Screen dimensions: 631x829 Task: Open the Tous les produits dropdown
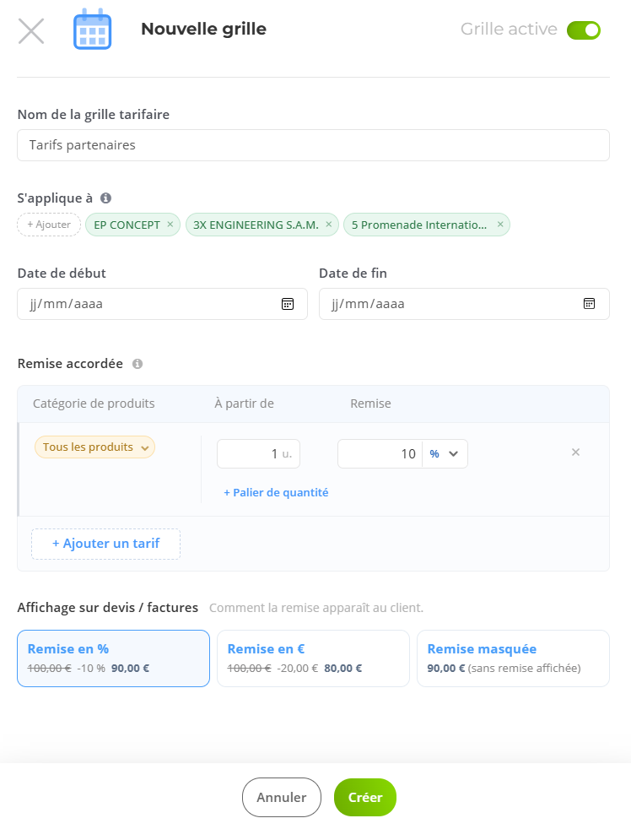[94, 447]
